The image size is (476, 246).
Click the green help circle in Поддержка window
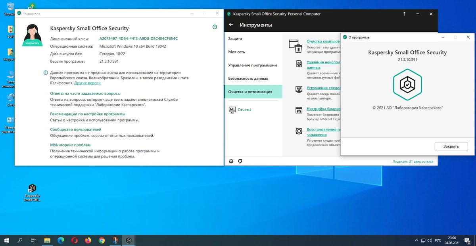tap(215, 27)
